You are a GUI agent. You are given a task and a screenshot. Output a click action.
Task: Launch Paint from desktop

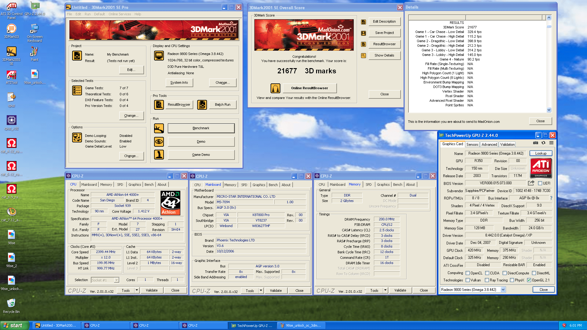[35, 54]
